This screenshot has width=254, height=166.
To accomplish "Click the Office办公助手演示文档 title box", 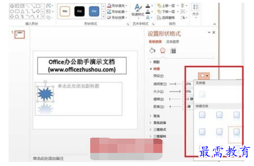I will [82, 66].
